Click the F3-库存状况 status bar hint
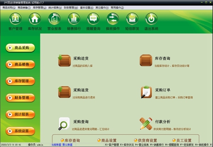Viewport: 213px width, 147px height. 127,145
